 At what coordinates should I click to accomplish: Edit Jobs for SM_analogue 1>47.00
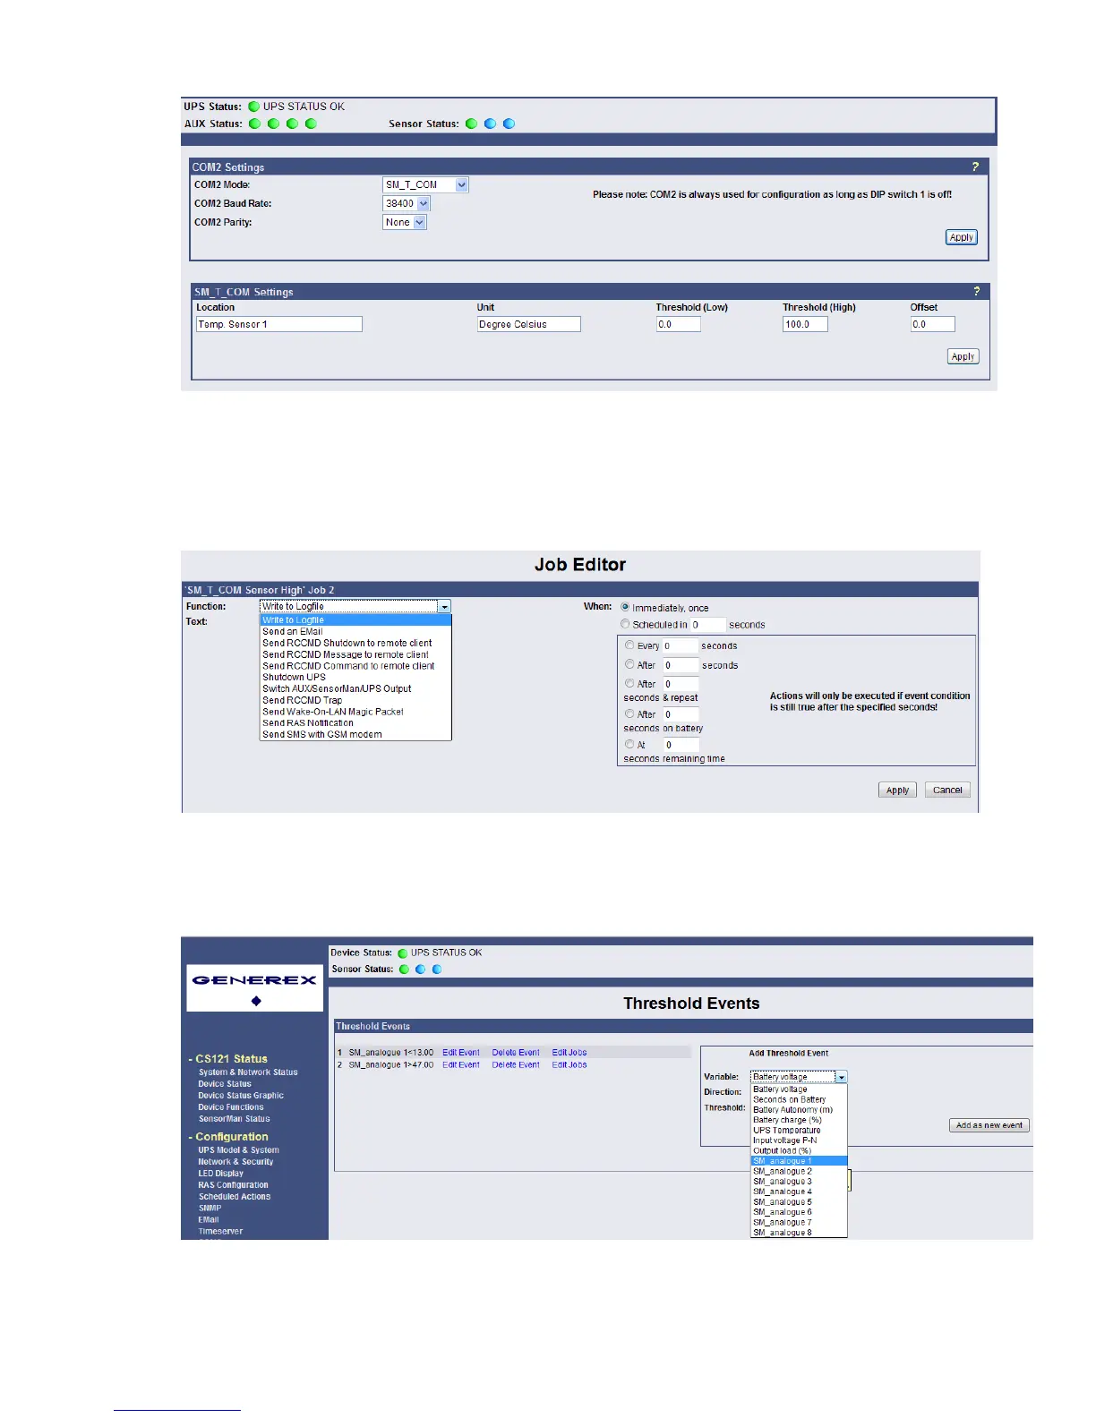[569, 1064]
